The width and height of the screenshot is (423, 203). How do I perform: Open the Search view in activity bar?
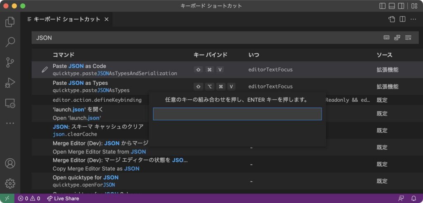pyautogui.click(x=10, y=42)
